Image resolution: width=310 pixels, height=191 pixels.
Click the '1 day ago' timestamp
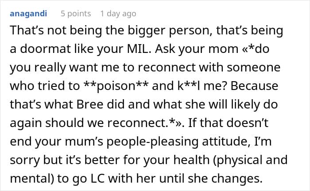tap(118, 14)
